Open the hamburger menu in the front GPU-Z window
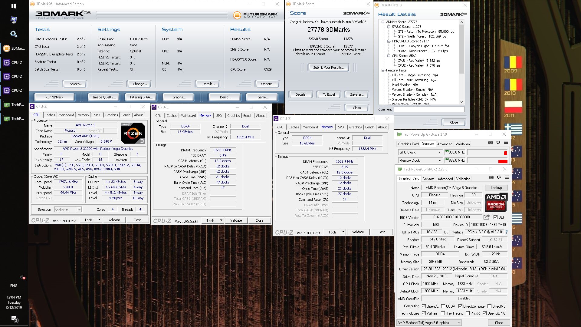 point(507,177)
